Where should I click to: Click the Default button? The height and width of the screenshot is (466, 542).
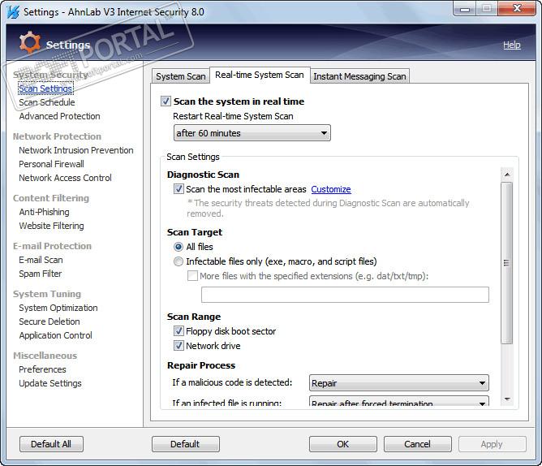tap(185, 444)
